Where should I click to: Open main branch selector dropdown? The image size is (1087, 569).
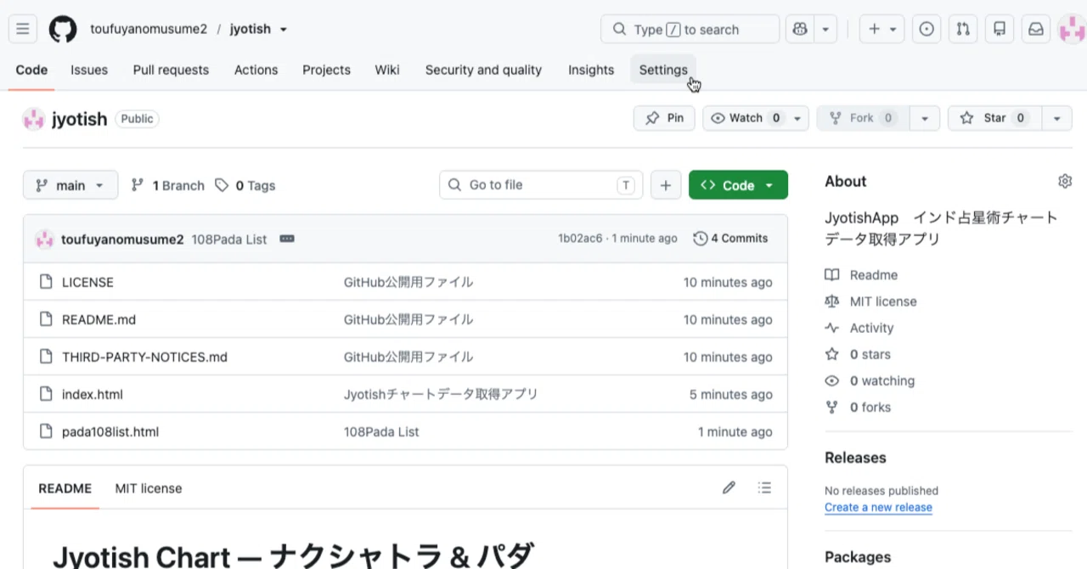(70, 185)
